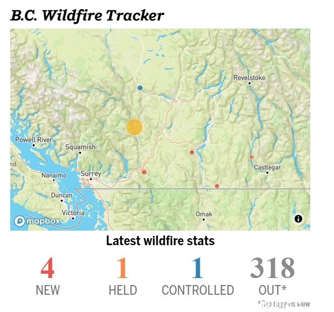Toggle the 4 NEW fires stat
Screen dimensions: 334x312
(47, 276)
